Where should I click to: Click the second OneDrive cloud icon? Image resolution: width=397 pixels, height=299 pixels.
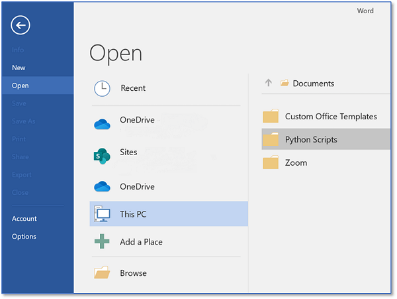pos(102,186)
